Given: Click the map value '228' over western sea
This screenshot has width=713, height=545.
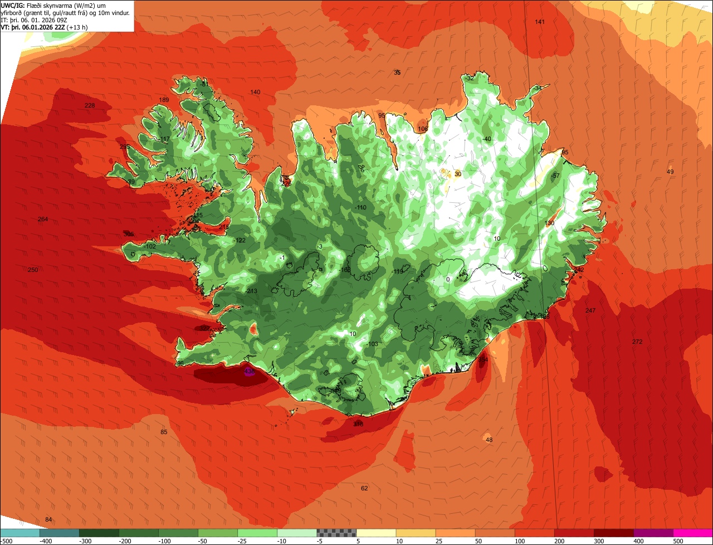Looking at the screenshot, I should point(90,105).
